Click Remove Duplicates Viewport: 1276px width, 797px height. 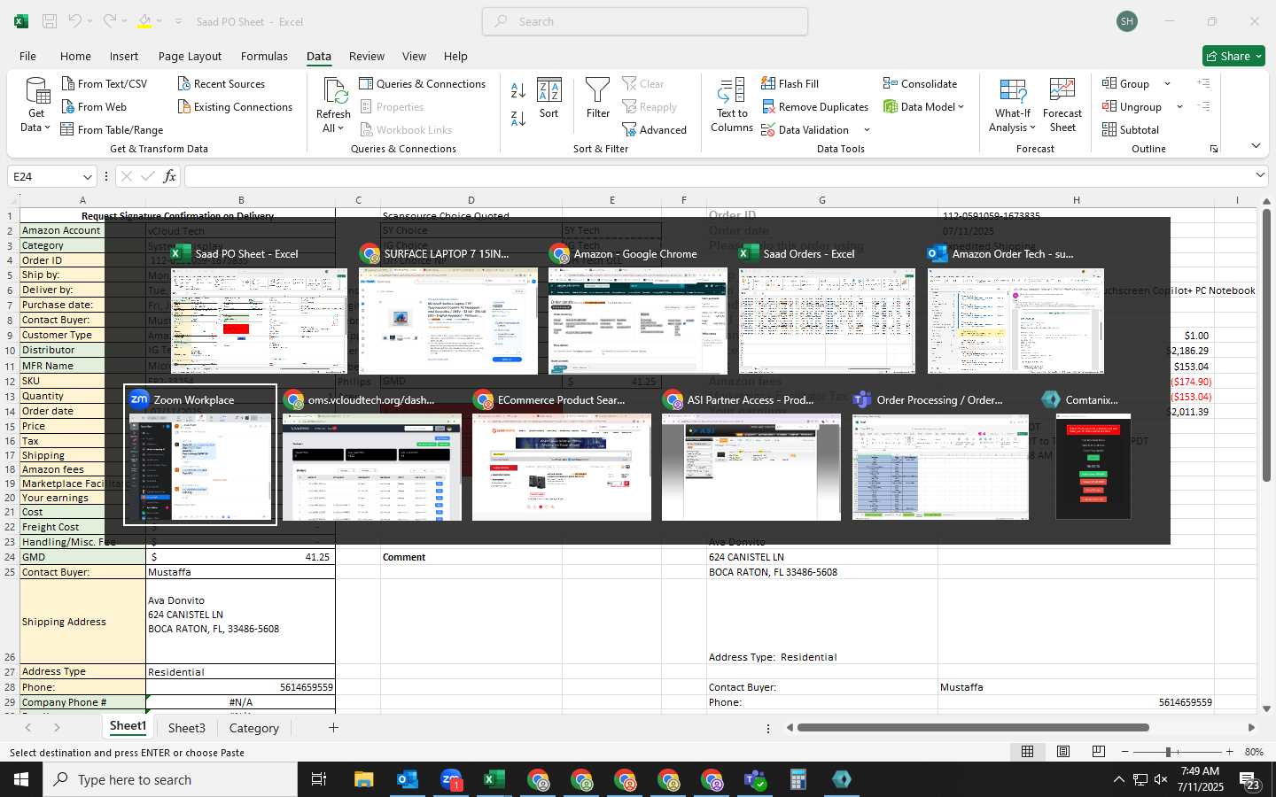click(815, 106)
